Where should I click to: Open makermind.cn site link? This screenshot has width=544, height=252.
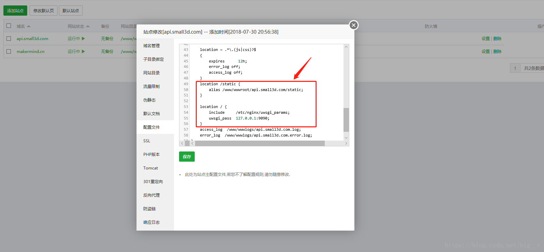[x=30, y=52]
